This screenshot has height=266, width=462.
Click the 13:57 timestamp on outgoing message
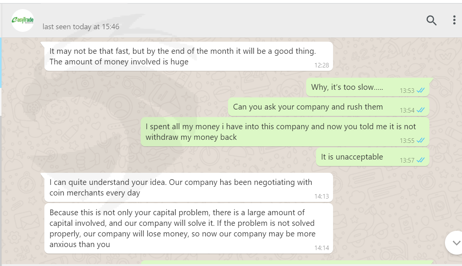(x=407, y=160)
